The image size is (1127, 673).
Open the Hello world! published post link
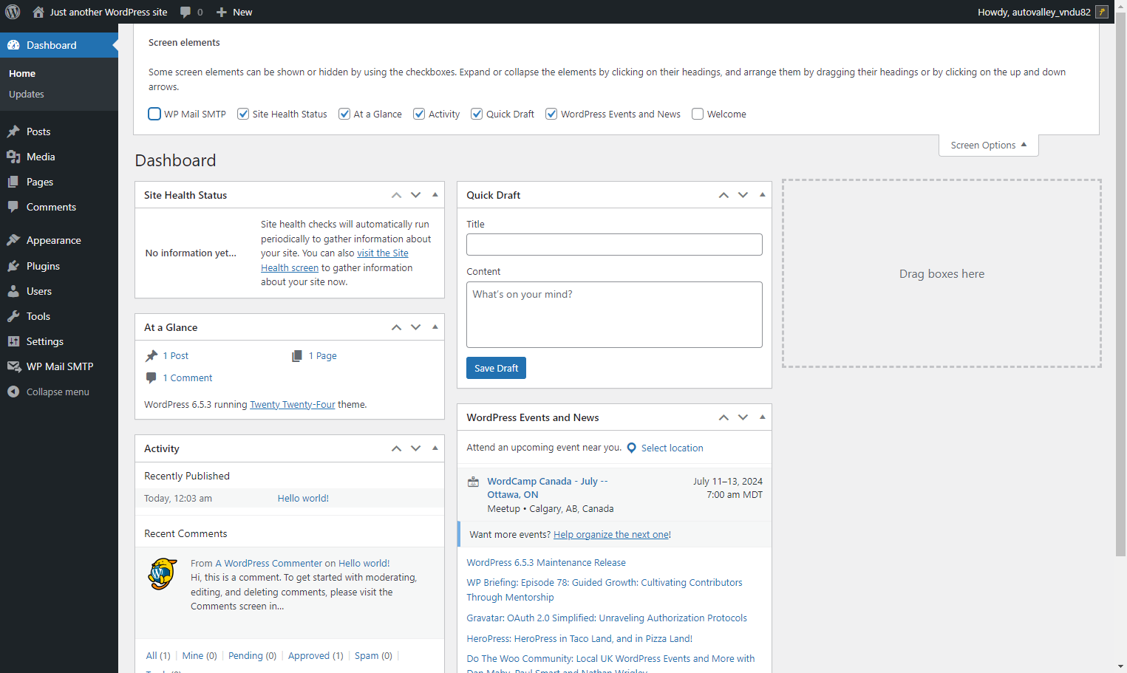pyautogui.click(x=303, y=499)
